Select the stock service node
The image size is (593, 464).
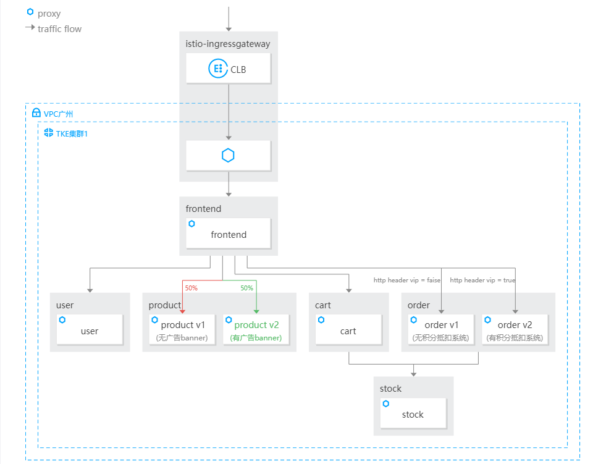pos(413,415)
